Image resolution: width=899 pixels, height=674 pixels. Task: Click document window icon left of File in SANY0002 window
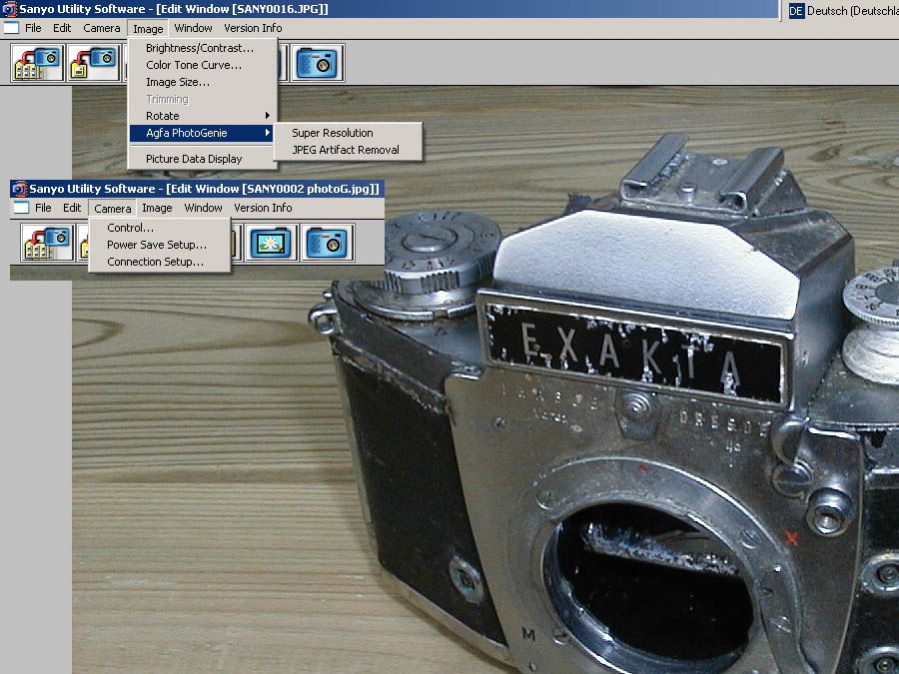(21, 208)
